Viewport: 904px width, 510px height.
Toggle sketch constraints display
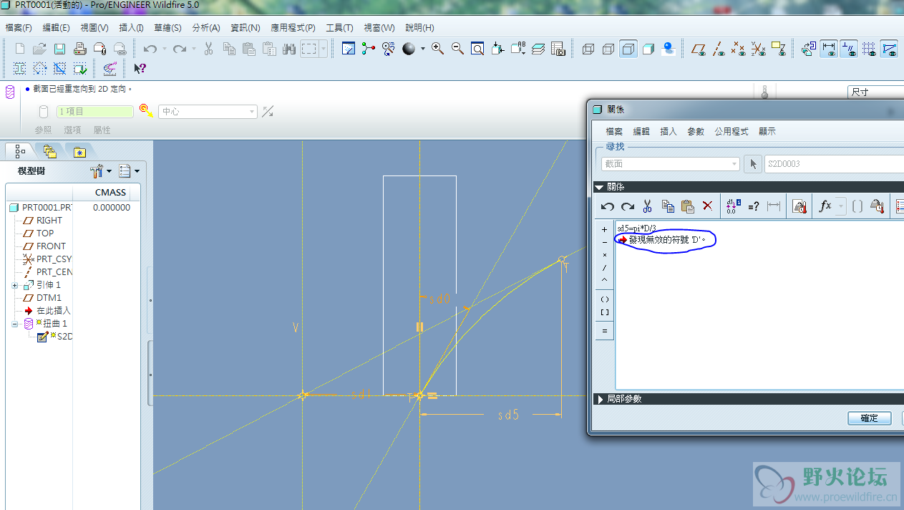(850, 49)
